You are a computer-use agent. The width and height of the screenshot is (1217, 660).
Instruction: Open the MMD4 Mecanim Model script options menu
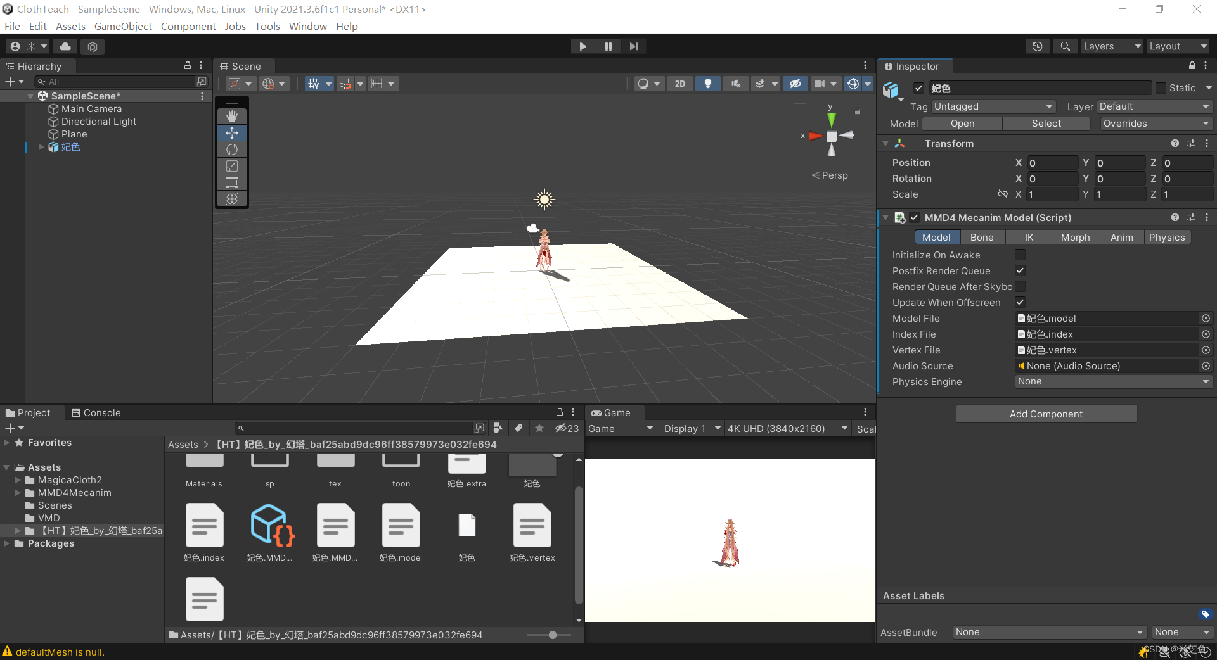1207,217
